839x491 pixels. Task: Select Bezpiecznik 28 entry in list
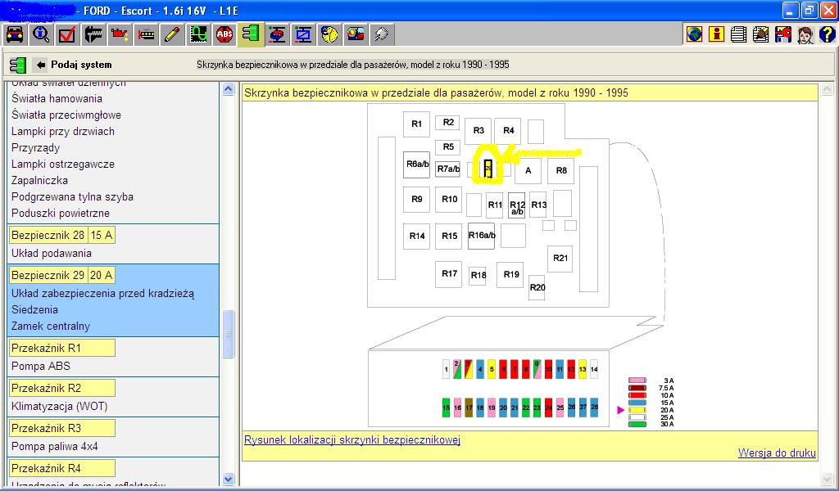tap(48, 235)
